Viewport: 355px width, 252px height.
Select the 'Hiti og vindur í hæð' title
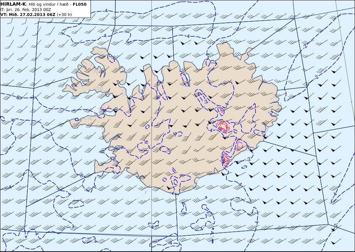(x=48, y=5)
